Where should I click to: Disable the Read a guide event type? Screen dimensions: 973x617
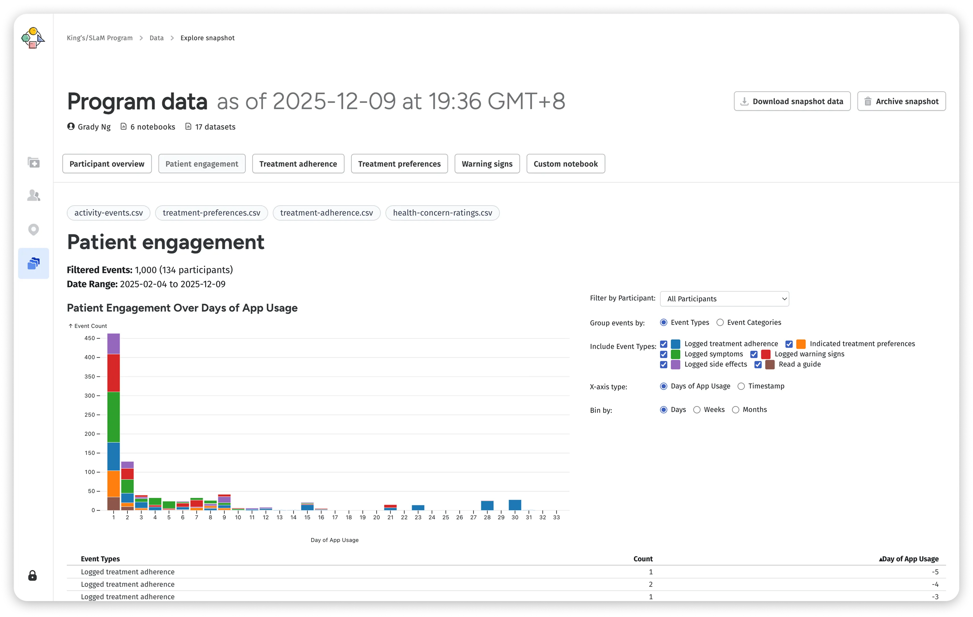(x=758, y=364)
